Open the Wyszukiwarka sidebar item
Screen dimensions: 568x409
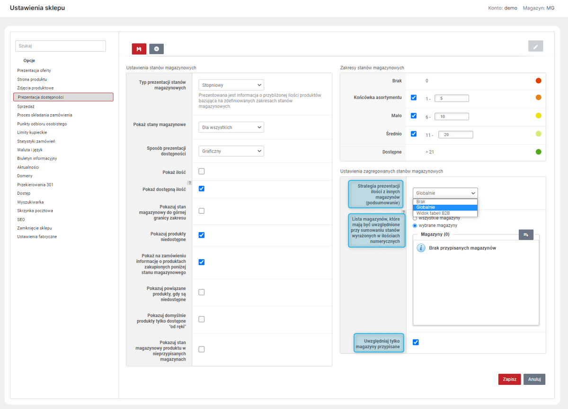click(31, 202)
